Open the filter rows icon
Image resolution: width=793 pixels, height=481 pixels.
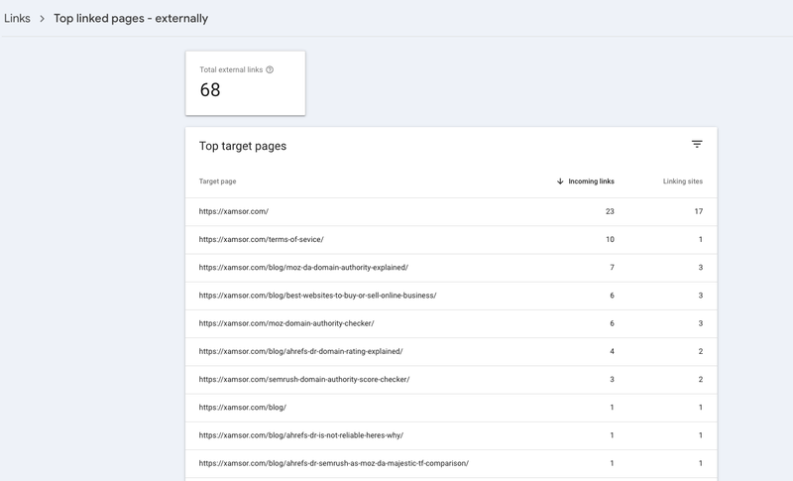pos(697,145)
